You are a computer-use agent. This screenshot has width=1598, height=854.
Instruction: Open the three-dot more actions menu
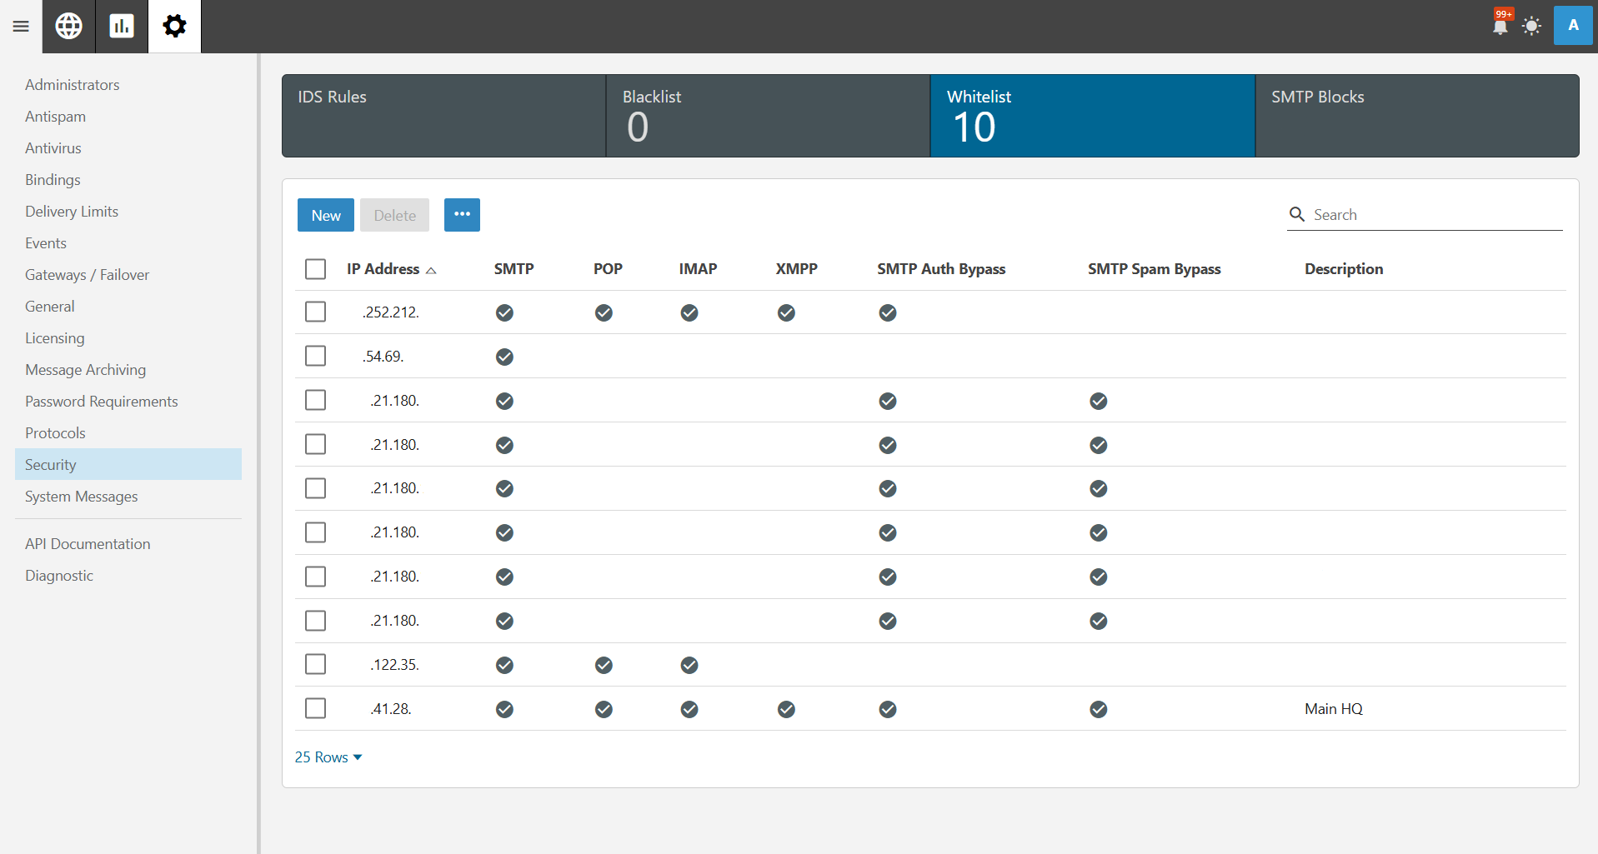tap(462, 215)
